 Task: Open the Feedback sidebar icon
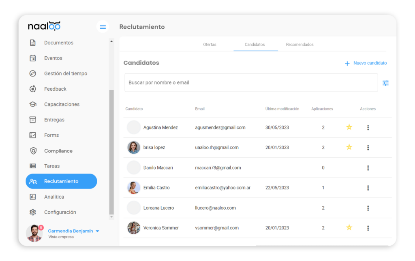pyautogui.click(x=32, y=89)
